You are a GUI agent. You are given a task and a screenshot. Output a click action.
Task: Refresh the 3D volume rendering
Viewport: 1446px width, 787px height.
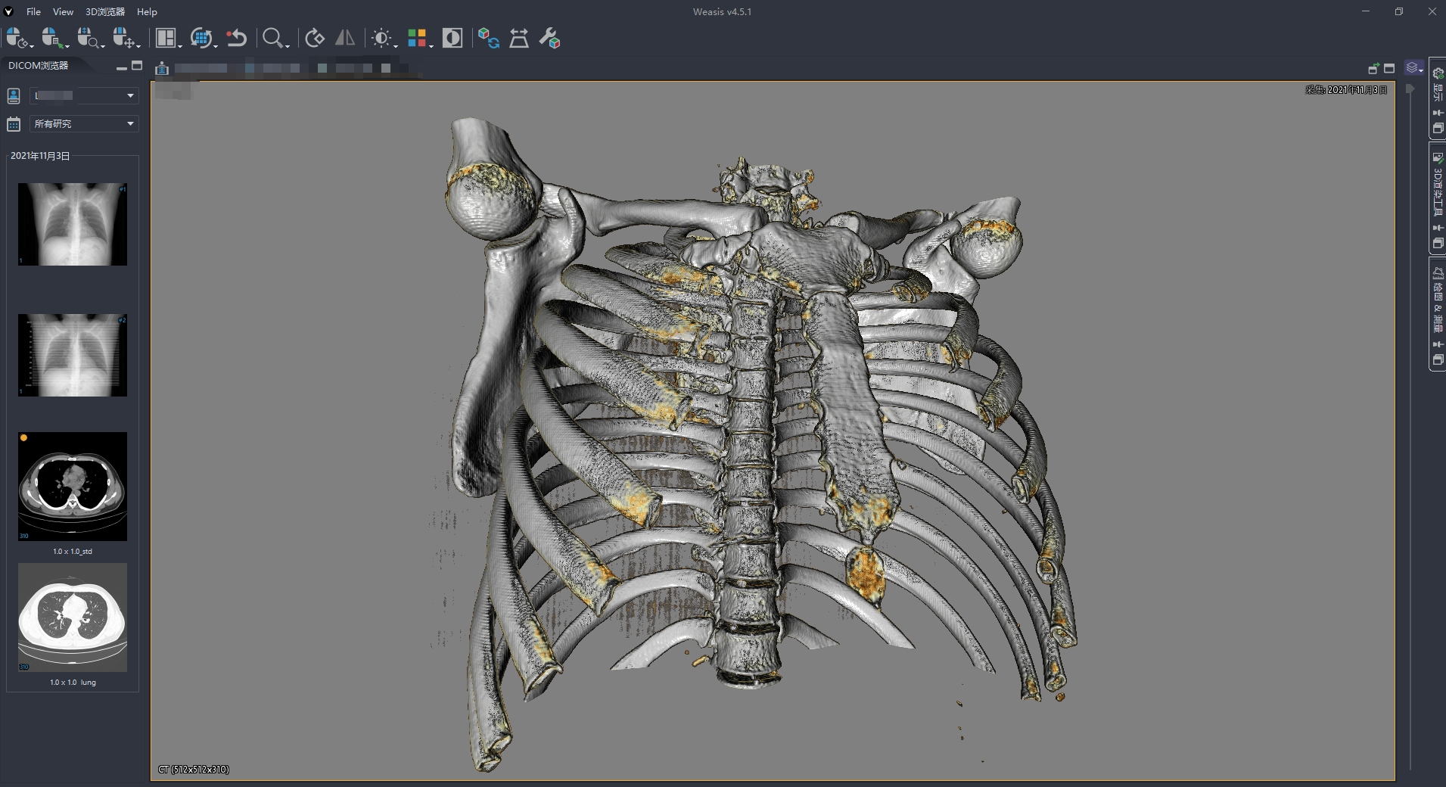[x=489, y=39]
